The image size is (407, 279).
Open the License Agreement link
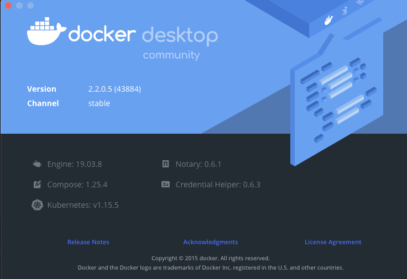coord(333,242)
